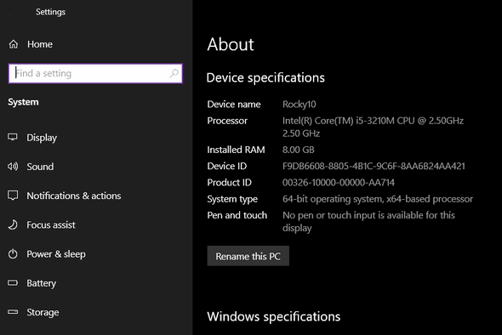
Task: Click the Settings window title text
Action: click(50, 12)
